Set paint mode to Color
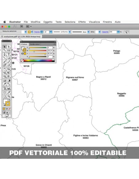Screen dimensions: 139x179 point(4,109)
